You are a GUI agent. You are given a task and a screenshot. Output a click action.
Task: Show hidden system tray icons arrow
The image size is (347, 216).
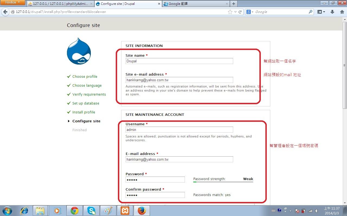291,211
